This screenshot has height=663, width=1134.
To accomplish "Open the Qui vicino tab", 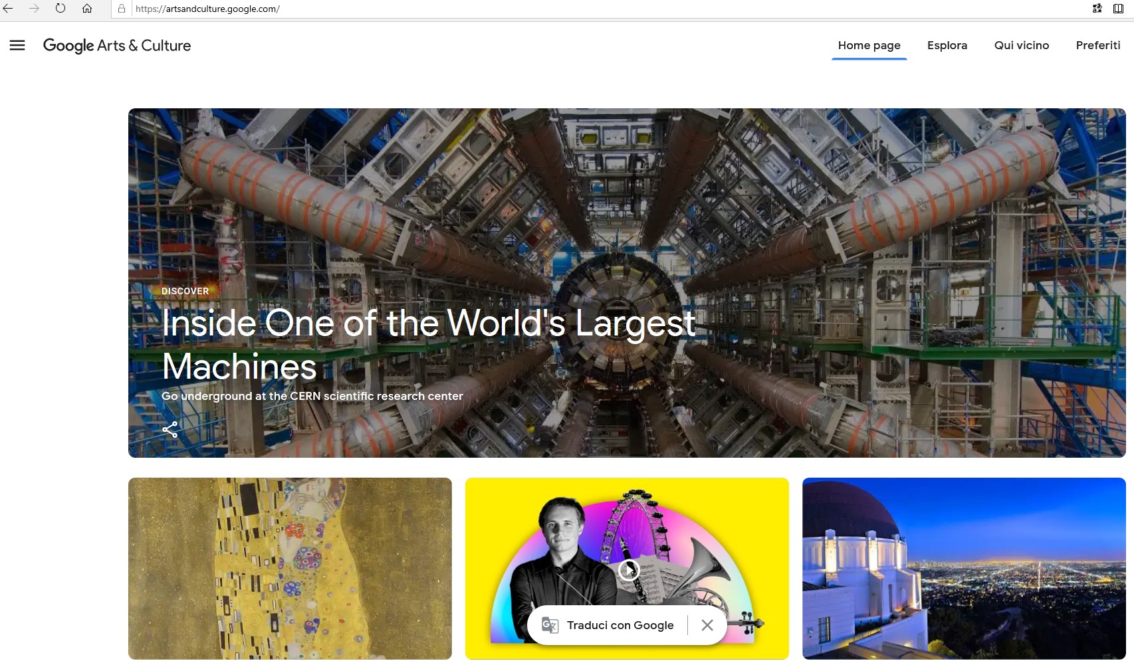I will pyautogui.click(x=1021, y=45).
